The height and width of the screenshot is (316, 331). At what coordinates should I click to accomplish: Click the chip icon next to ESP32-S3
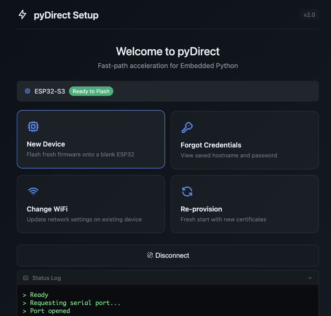[27, 91]
